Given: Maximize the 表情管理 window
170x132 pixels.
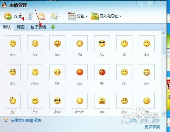Looking at the screenshot, I should pyautogui.click(x=150, y=4).
